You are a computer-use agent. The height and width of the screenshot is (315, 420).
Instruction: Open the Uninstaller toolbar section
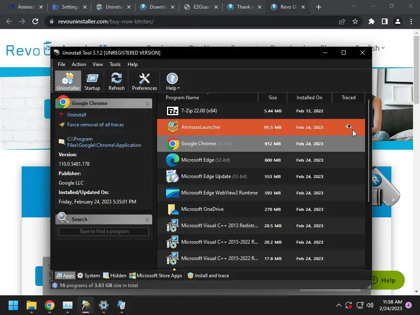coord(68,81)
